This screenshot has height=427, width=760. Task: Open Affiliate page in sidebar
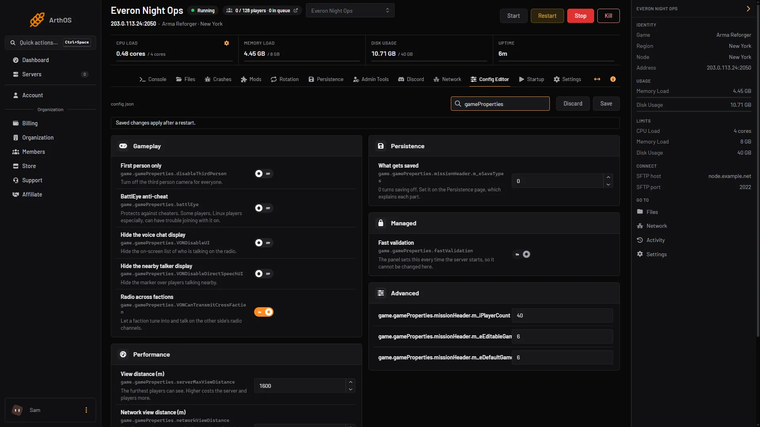coord(50,195)
